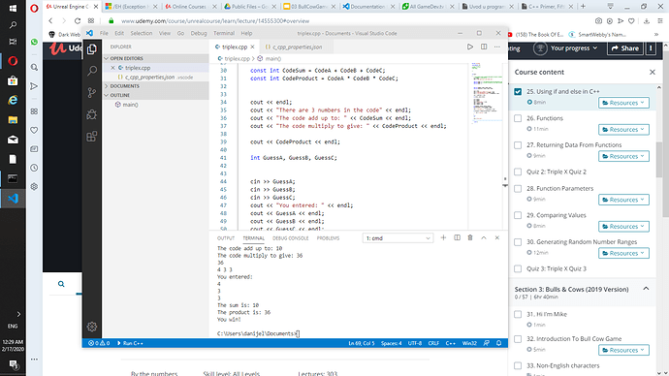
Task: Click the Udemy page search magnifier
Action: pos(61,284)
